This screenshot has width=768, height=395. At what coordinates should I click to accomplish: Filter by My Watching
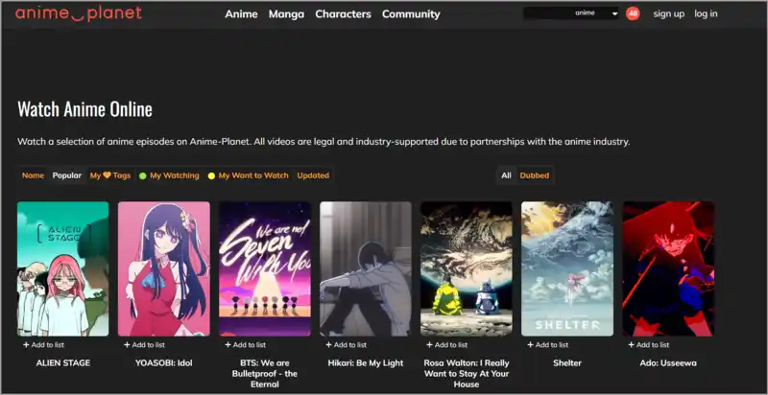(169, 175)
